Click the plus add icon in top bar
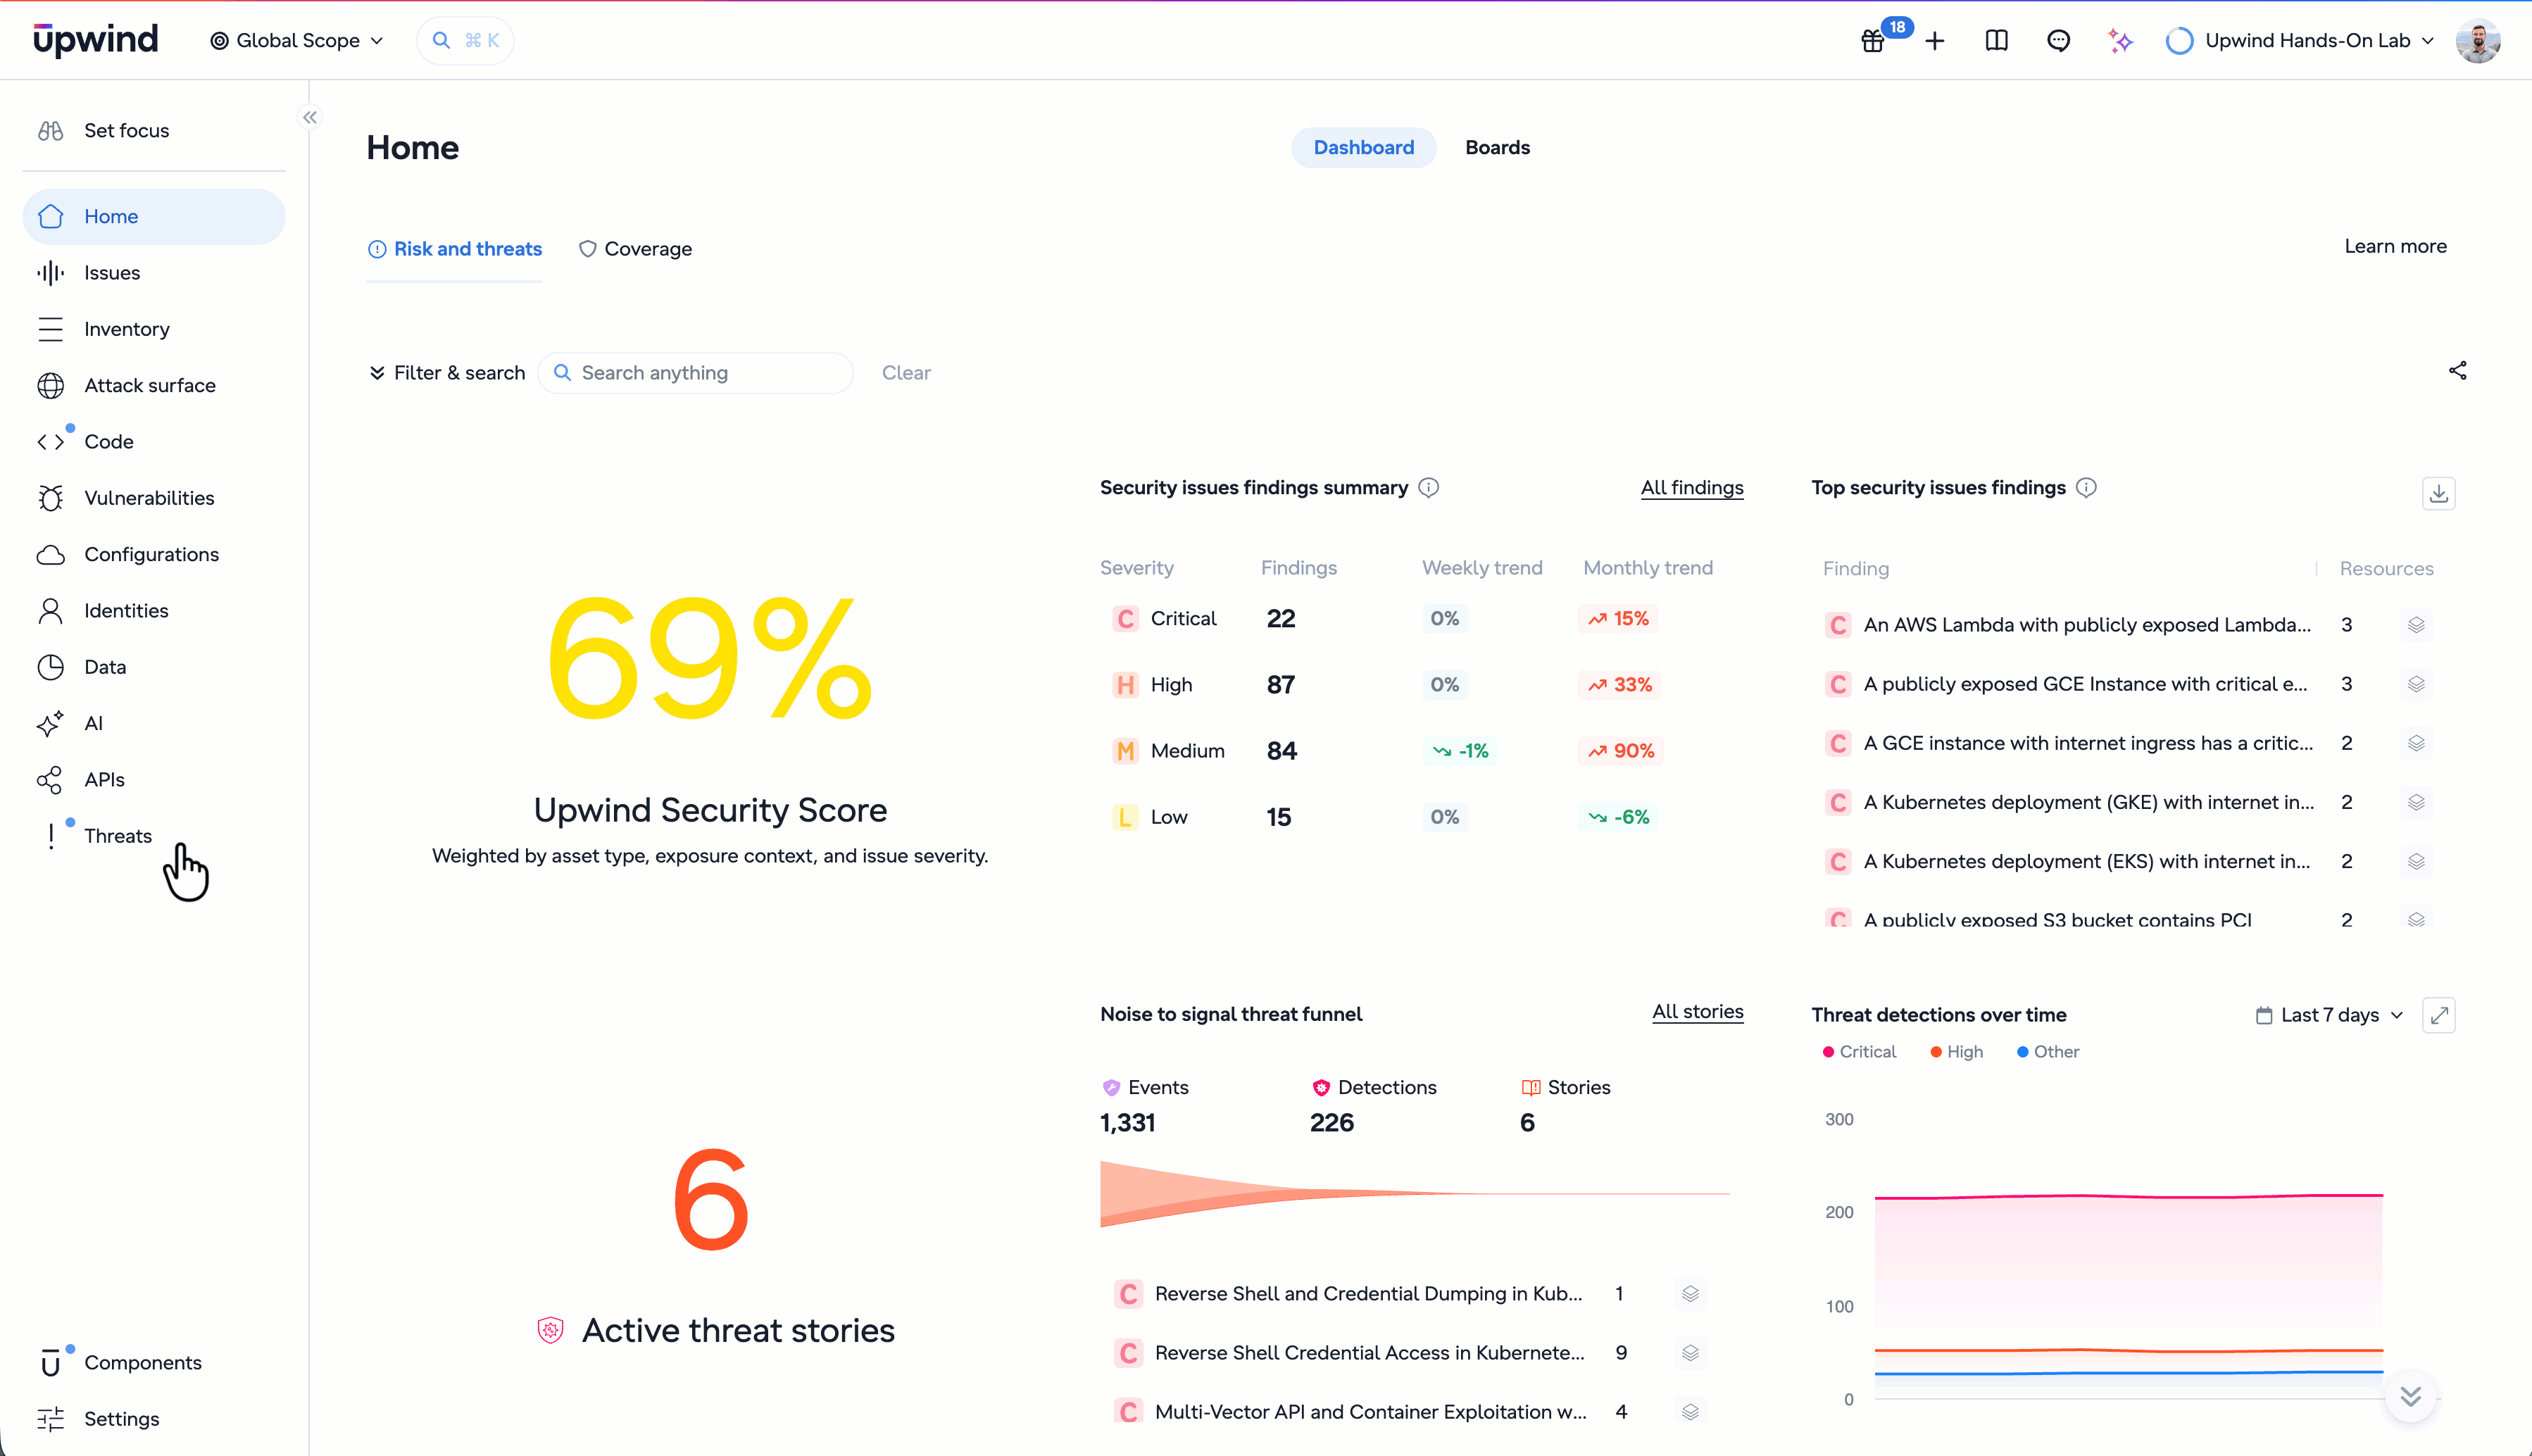Screen dimensions: 2532x1456 (x=1935, y=41)
